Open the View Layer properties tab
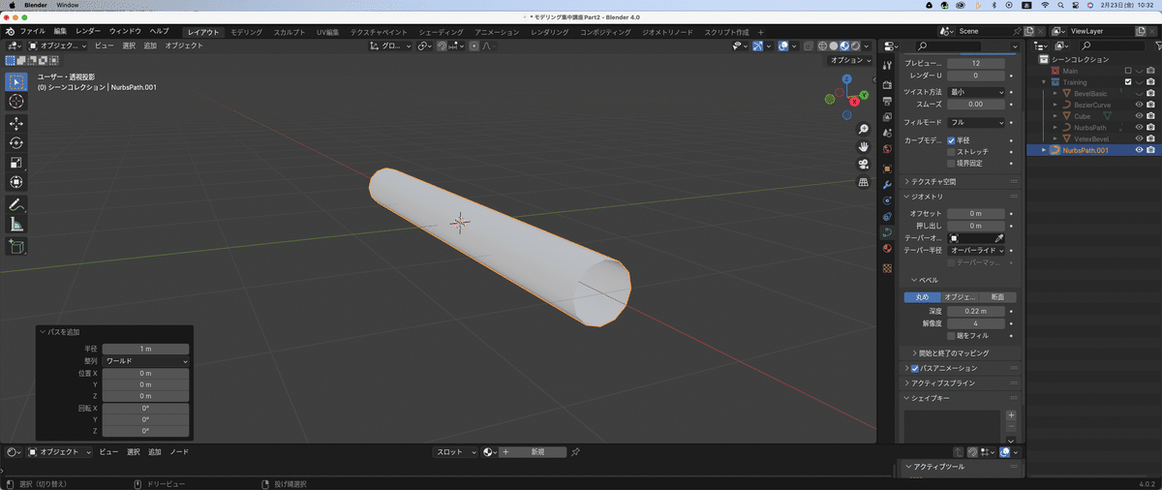The width and height of the screenshot is (1162, 490). point(887,117)
